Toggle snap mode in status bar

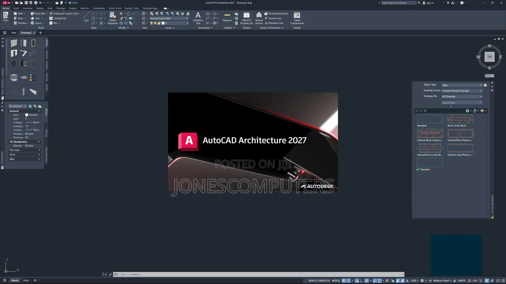349,281
